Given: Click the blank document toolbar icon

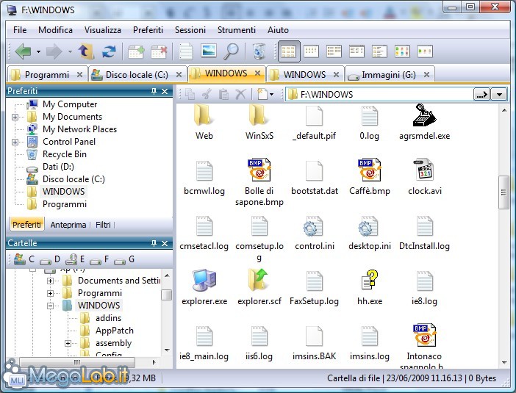Looking at the screenshot, I should [x=186, y=51].
